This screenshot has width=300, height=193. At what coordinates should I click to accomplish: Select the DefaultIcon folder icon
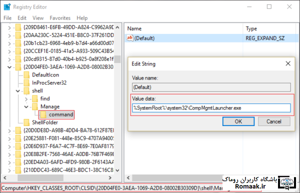[26, 75]
